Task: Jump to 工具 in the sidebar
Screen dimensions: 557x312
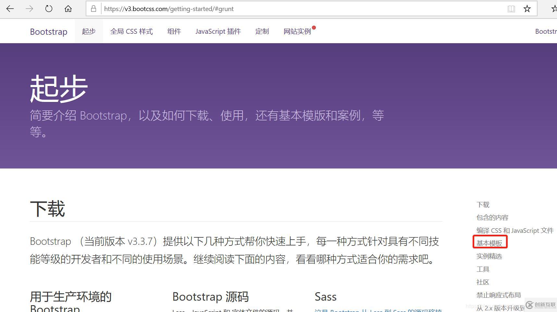Action: pyautogui.click(x=483, y=269)
